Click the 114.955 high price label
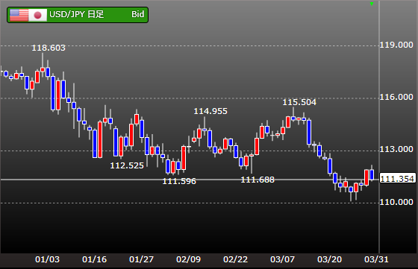Screen dimensions: 418x269 pyautogui.click(x=210, y=111)
